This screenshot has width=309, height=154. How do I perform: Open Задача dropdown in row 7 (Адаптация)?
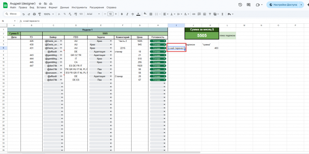[x=111, y=51]
